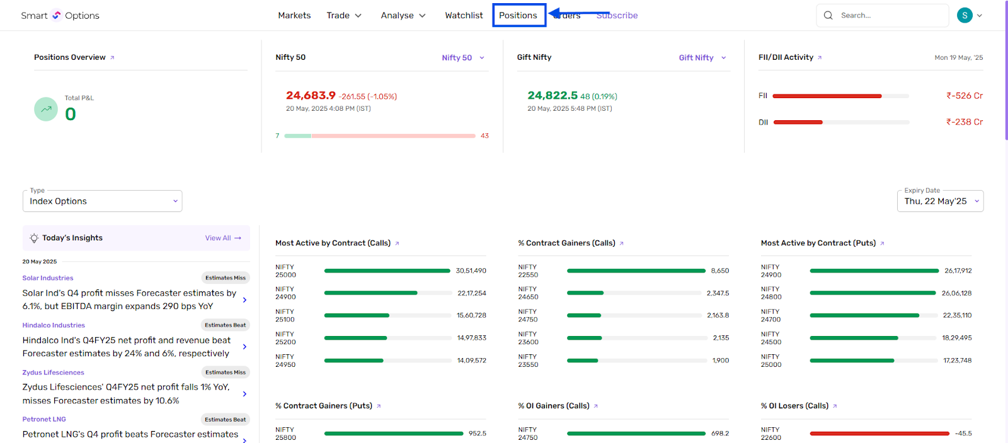Expand the Trade menu dropdown
Image resolution: width=1008 pixels, height=443 pixels.
coord(344,15)
